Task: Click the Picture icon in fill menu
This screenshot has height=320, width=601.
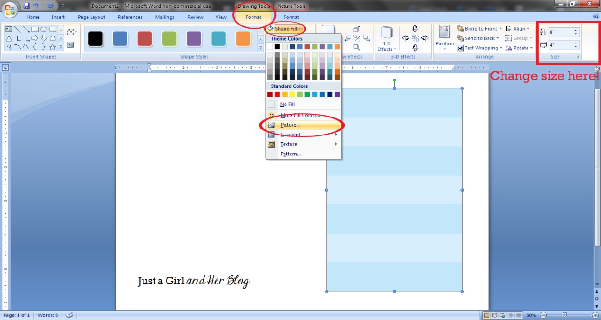Action: pyautogui.click(x=272, y=125)
